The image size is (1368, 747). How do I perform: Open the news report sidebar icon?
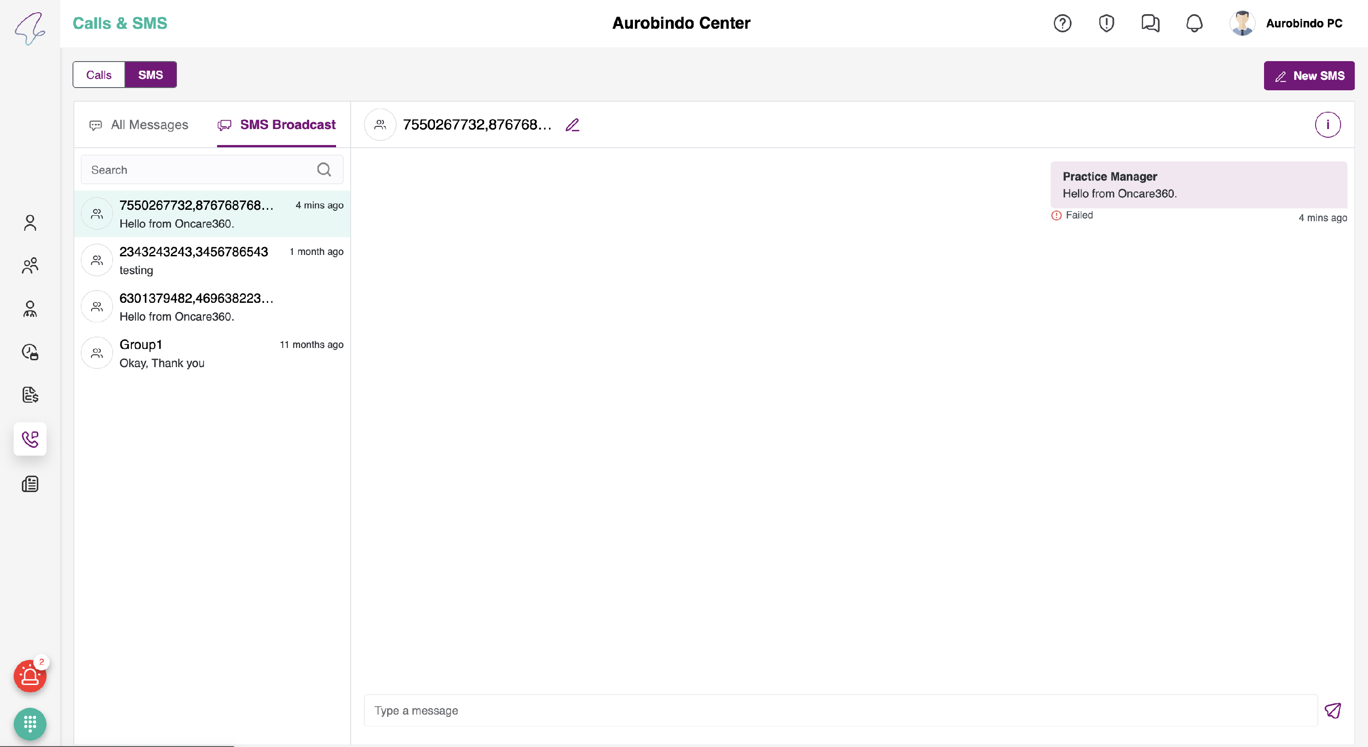(x=30, y=484)
